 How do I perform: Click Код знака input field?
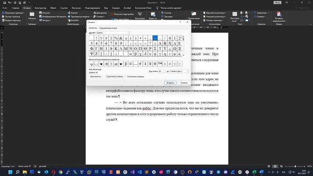[162, 71]
